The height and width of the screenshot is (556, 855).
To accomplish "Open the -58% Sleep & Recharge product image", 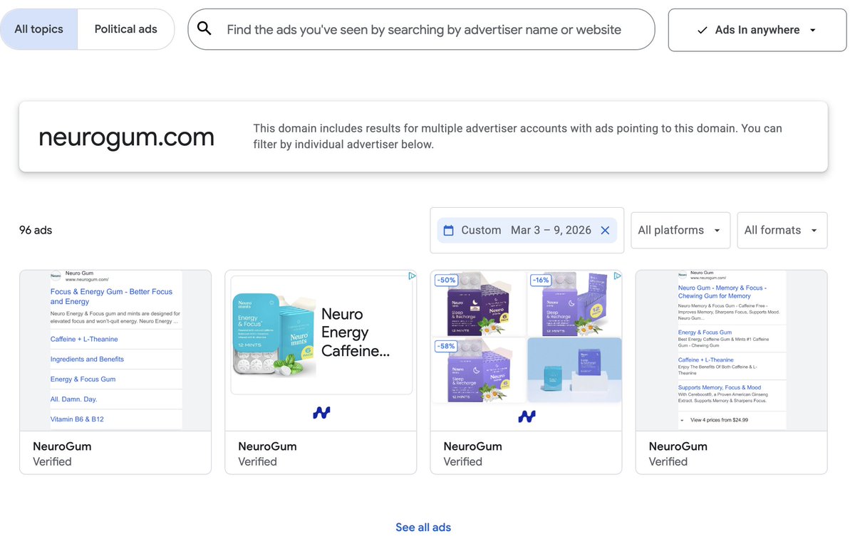I will pyautogui.click(x=479, y=370).
